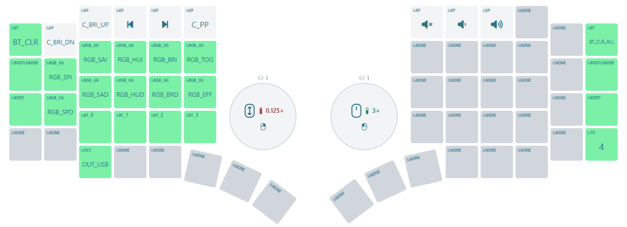Image resolution: width=627 pixels, height=227 pixels.
Task: Click the &BT_0 Bluetooth profile key
Action: click(x=95, y=127)
